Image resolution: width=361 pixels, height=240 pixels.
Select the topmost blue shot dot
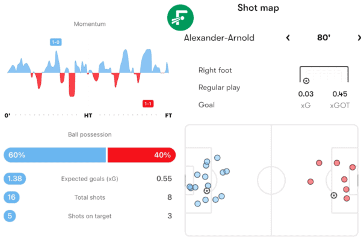tap(217, 158)
